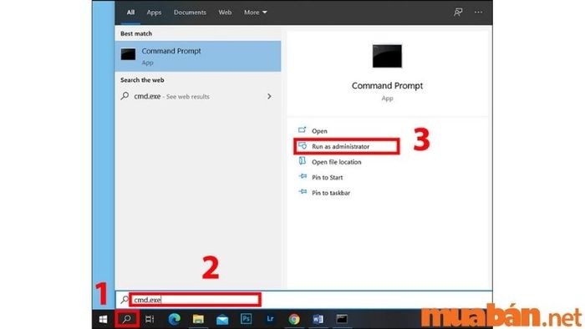Switch to the Apps search tab
585x329 pixels.
coord(154,13)
